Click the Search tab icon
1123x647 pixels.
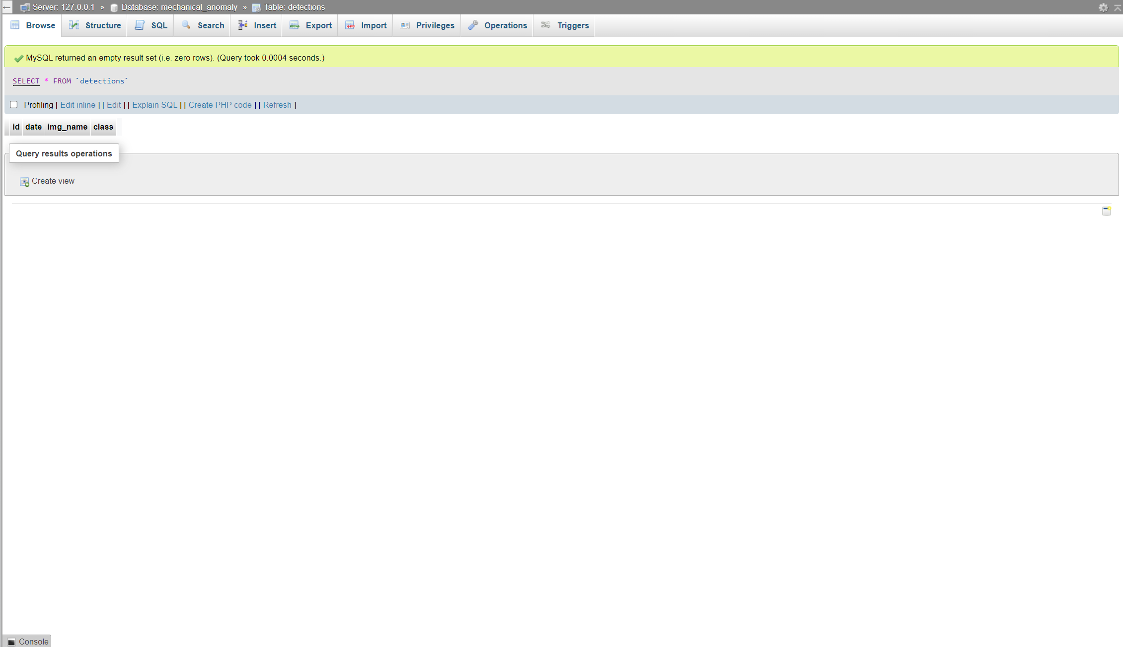tap(187, 25)
